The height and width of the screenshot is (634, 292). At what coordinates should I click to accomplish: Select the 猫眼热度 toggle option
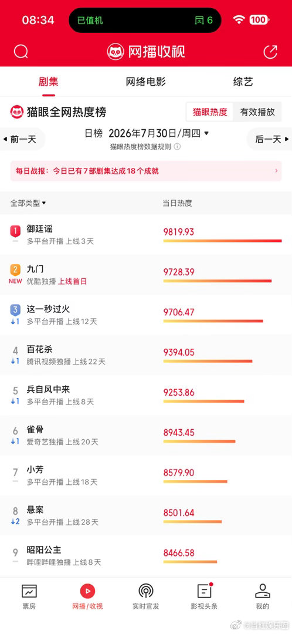209,112
